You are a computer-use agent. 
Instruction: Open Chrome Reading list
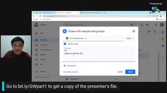point(160,19)
